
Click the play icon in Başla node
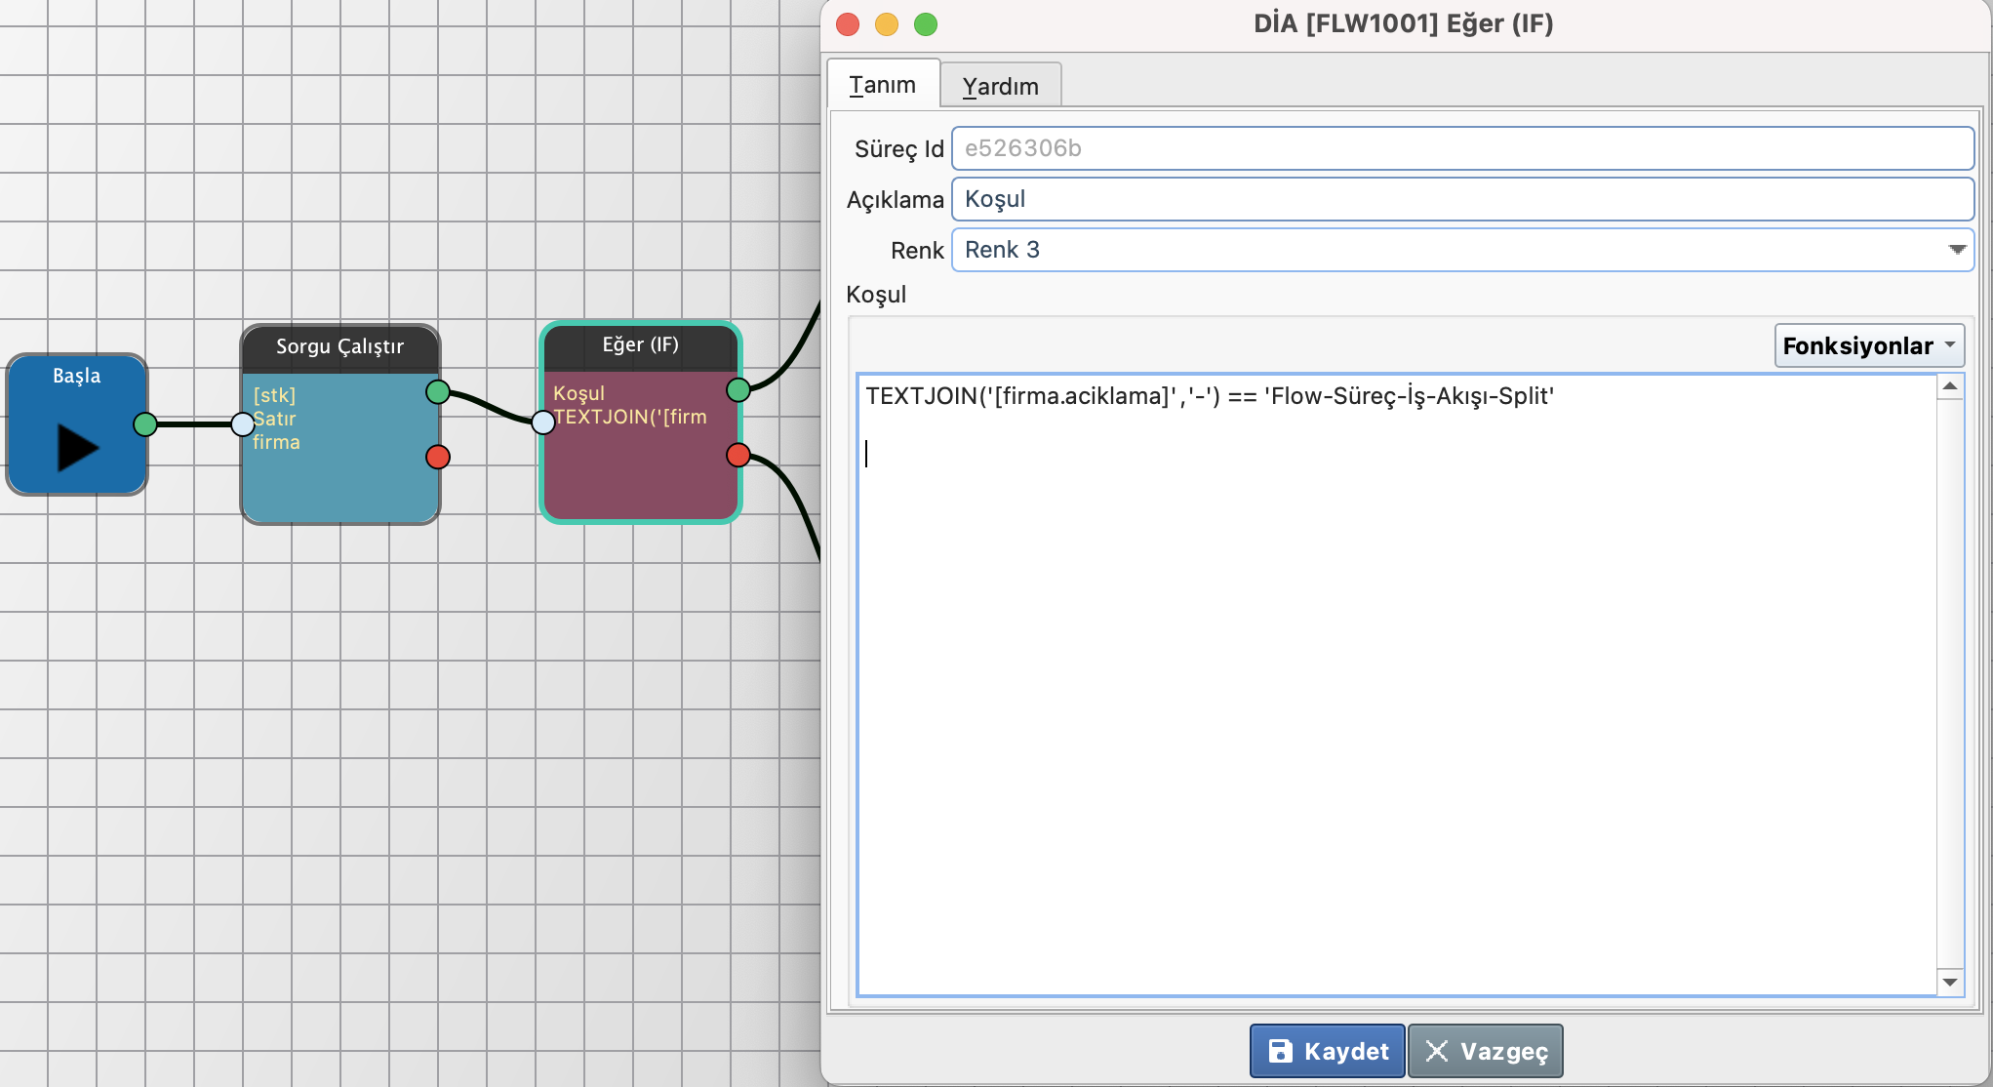77,447
